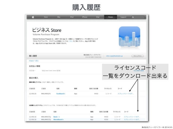The width and height of the screenshot is (173, 129).
Task: Click the search field in navigation bar
Action: (138, 17)
